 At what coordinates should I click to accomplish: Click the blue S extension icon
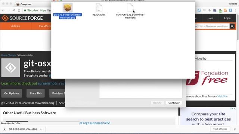230,10
